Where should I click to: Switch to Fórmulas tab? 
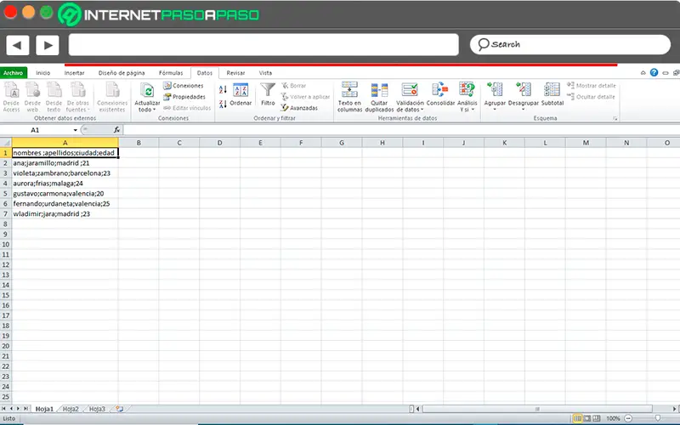[171, 73]
